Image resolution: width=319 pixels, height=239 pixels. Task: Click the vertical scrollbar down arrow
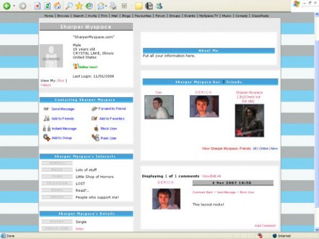[x=317, y=230]
